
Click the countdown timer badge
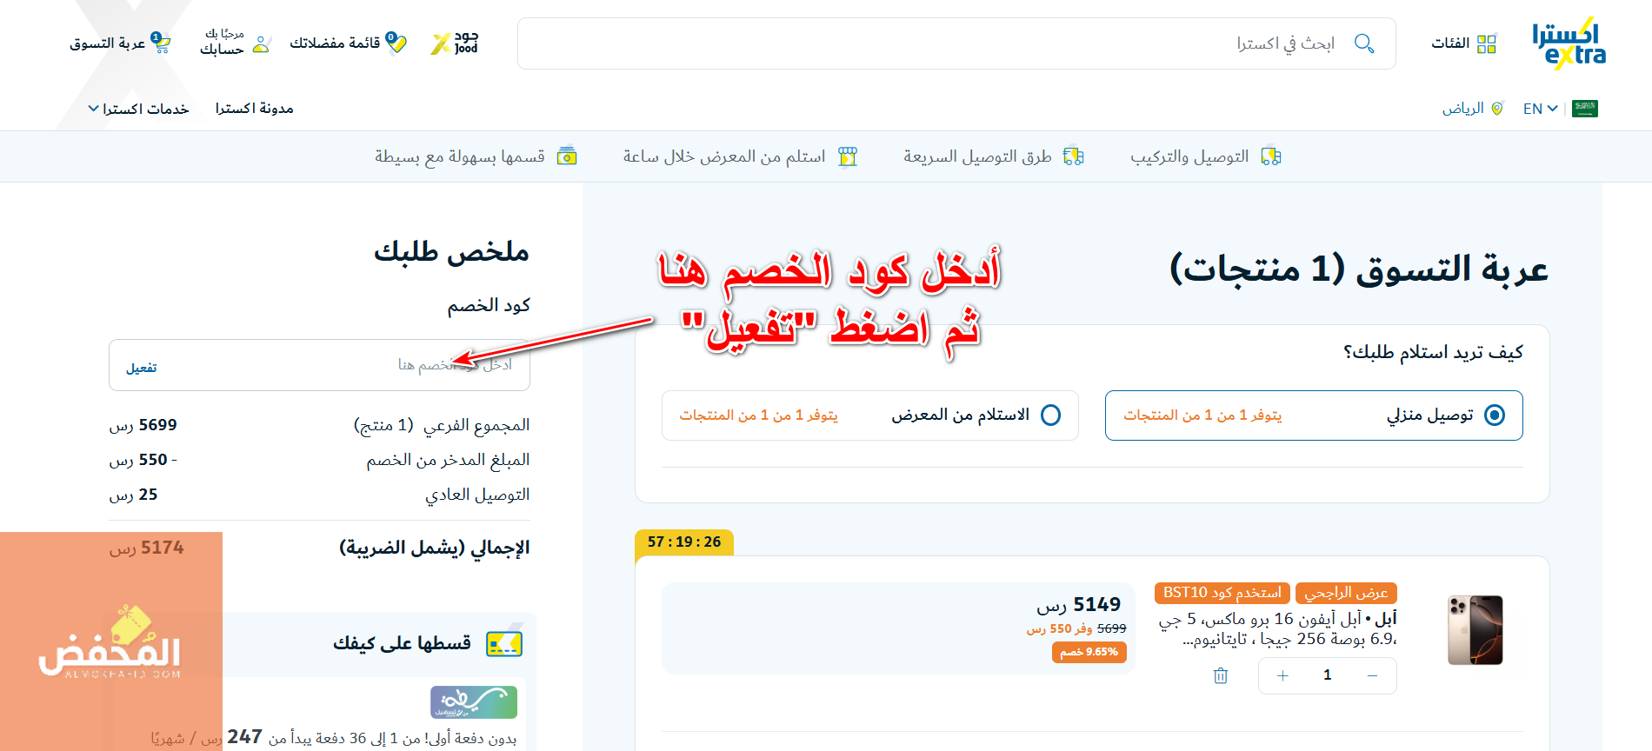pyautogui.click(x=684, y=542)
